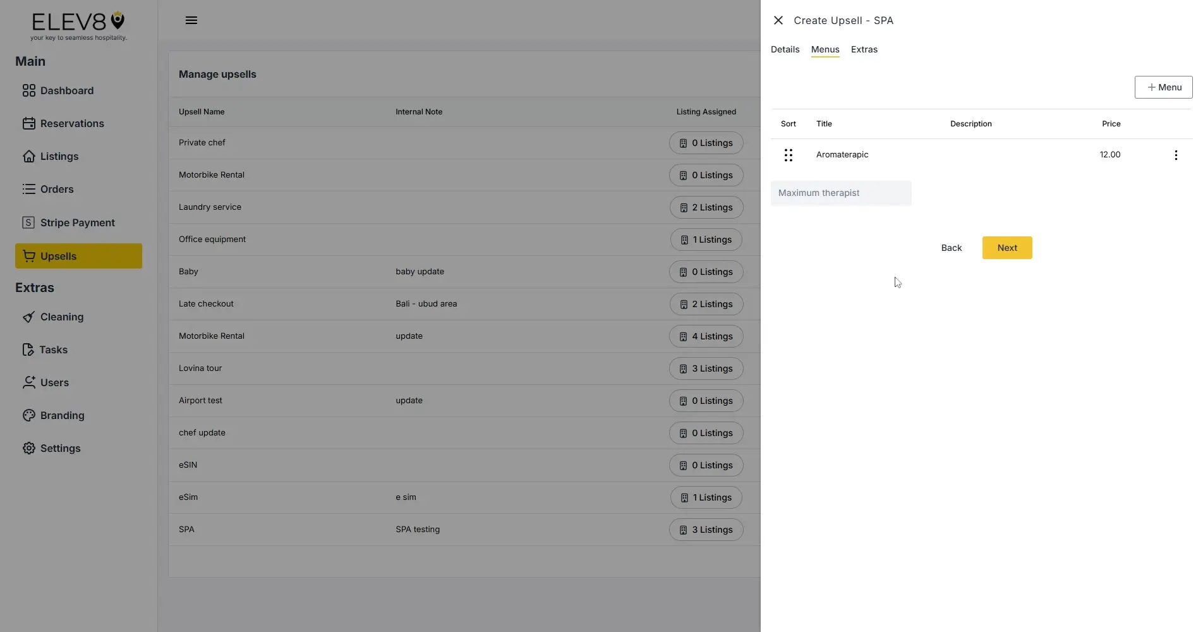This screenshot has height=632, width=1203.
Task: Click the Next button
Action: [x=1007, y=248]
